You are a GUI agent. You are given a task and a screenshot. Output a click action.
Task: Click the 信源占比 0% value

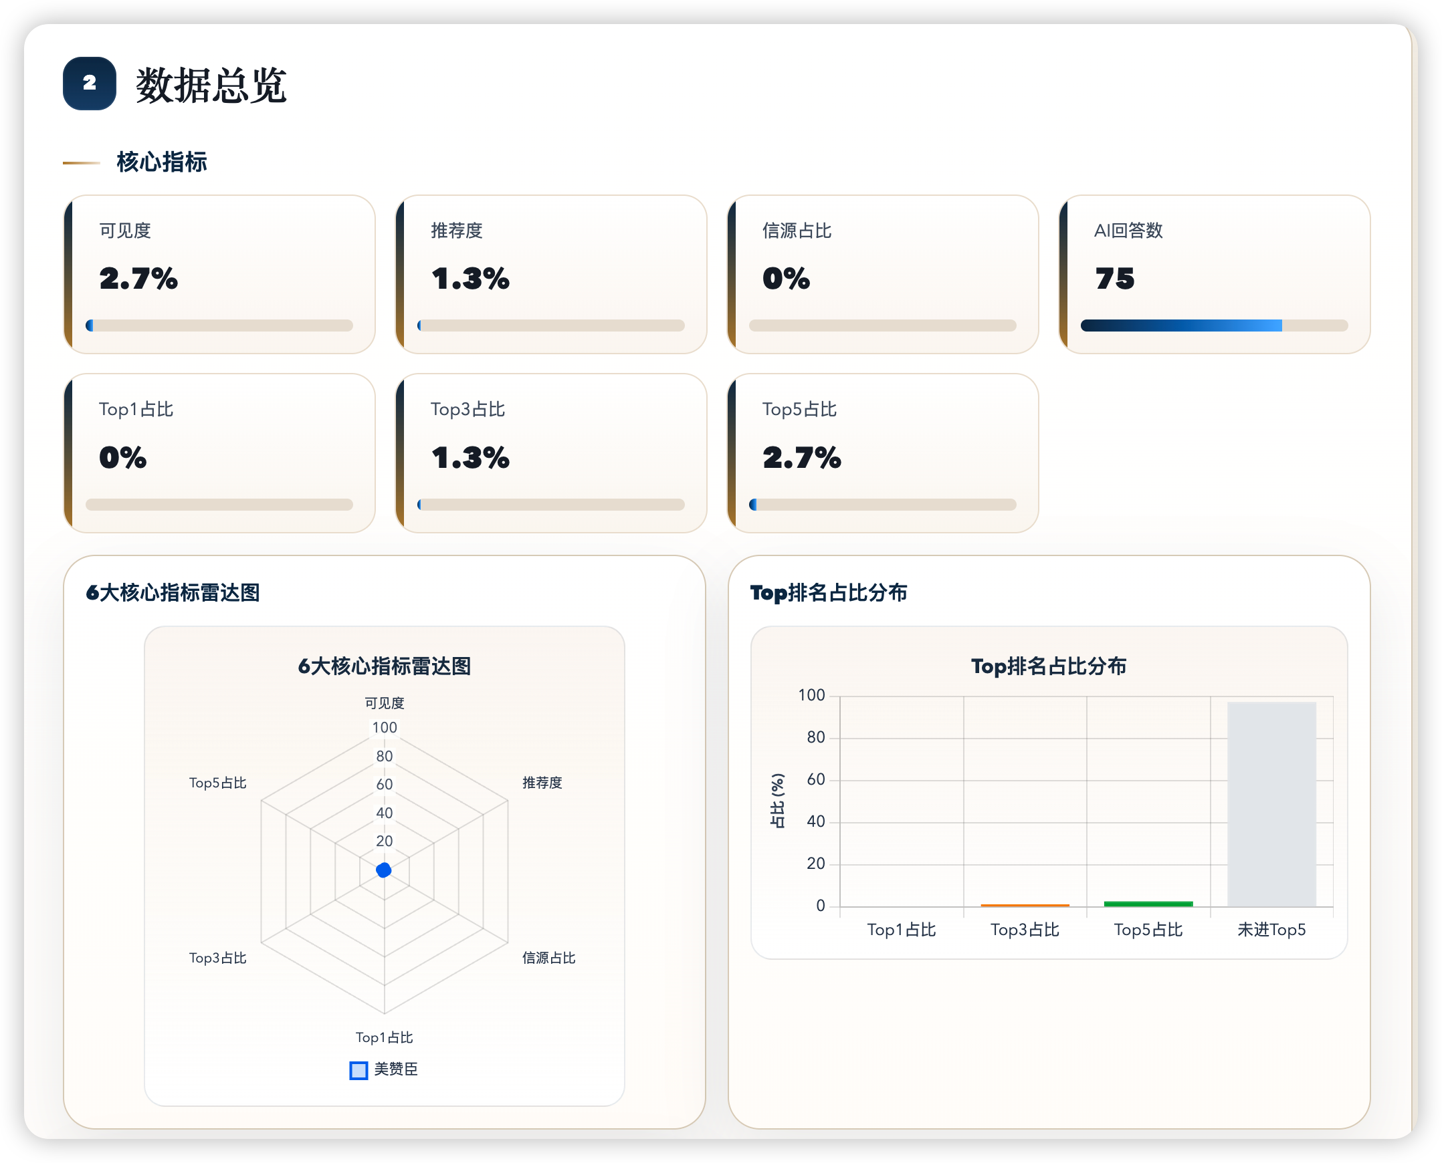click(786, 279)
